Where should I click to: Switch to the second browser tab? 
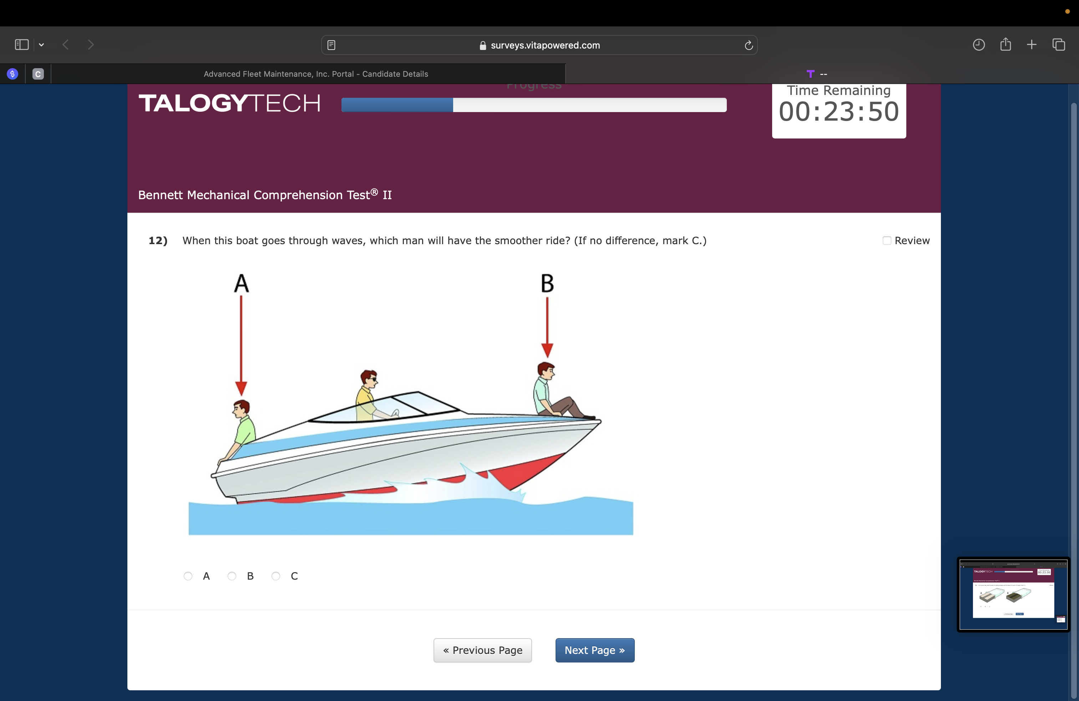point(816,74)
